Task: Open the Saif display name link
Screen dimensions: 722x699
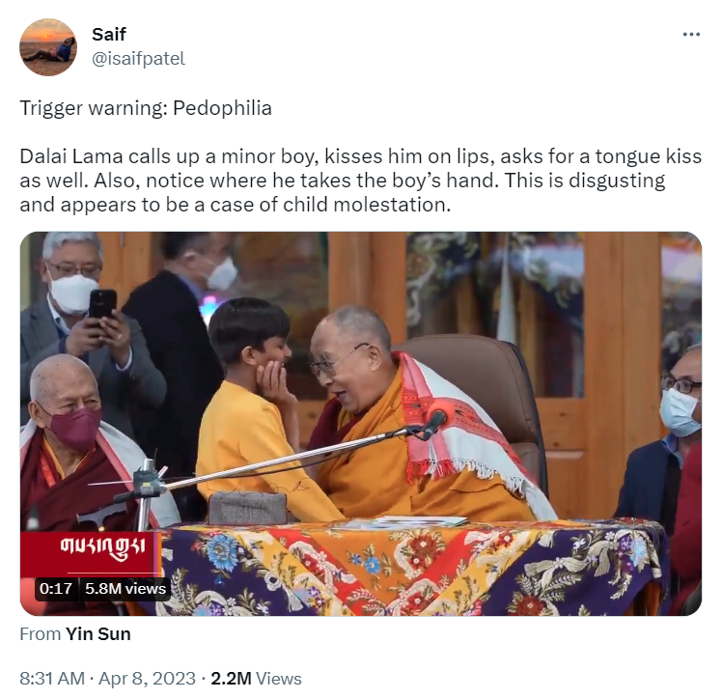Action: click(109, 34)
